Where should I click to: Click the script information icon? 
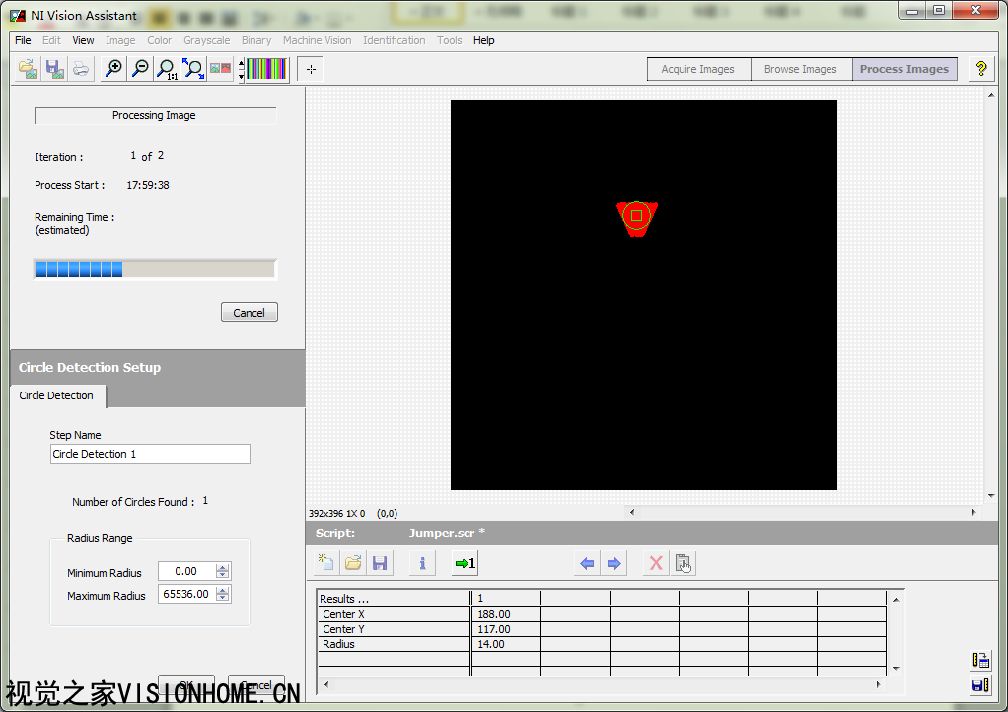click(x=422, y=564)
